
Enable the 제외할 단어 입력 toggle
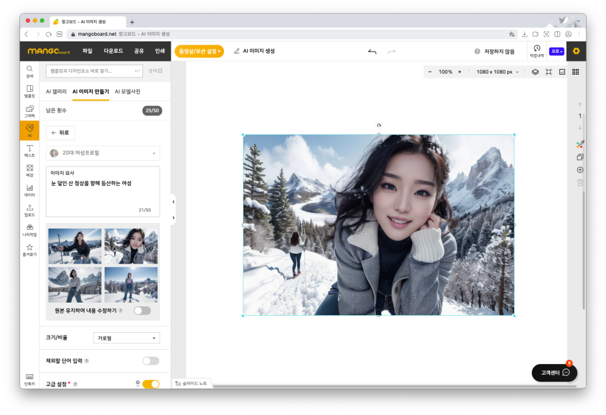coord(151,361)
